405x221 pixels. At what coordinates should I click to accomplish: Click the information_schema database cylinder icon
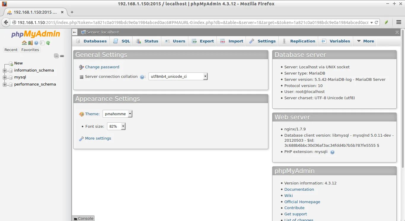click(11, 70)
